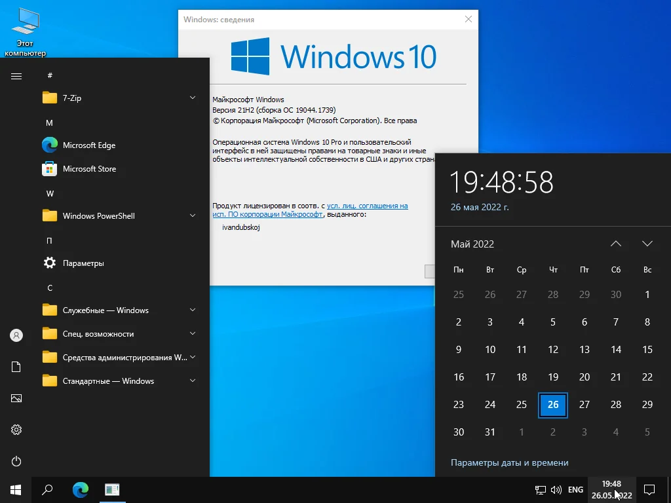Open the license agreement link
The width and height of the screenshot is (671, 503).
point(367,206)
